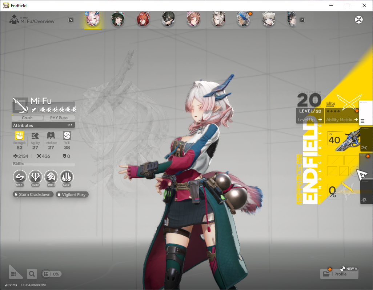Open the locked Vigilant Fury talent
This screenshot has width=373, height=290.
(x=72, y=195)
